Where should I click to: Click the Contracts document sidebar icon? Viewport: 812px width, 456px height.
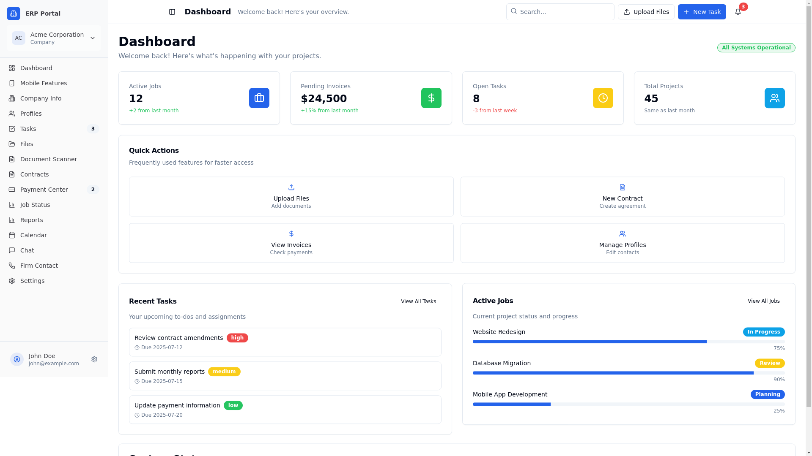tap(12, 174)
